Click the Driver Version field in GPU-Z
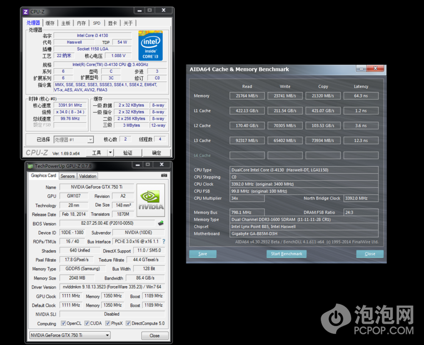This screenshot has width=424, height=345. click(x=112, y=287)
